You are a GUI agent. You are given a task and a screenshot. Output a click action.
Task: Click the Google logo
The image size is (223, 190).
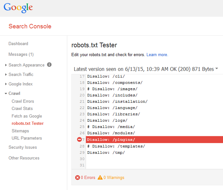(x=18, y=8)
